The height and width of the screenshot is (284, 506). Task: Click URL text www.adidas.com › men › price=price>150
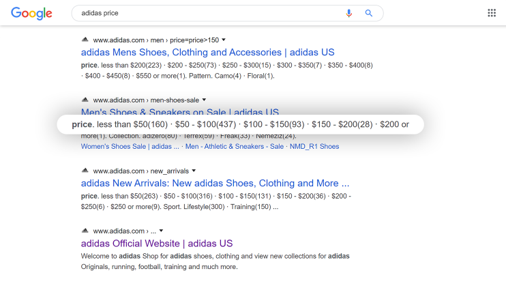pyautogui.click(x=156, y=40)
